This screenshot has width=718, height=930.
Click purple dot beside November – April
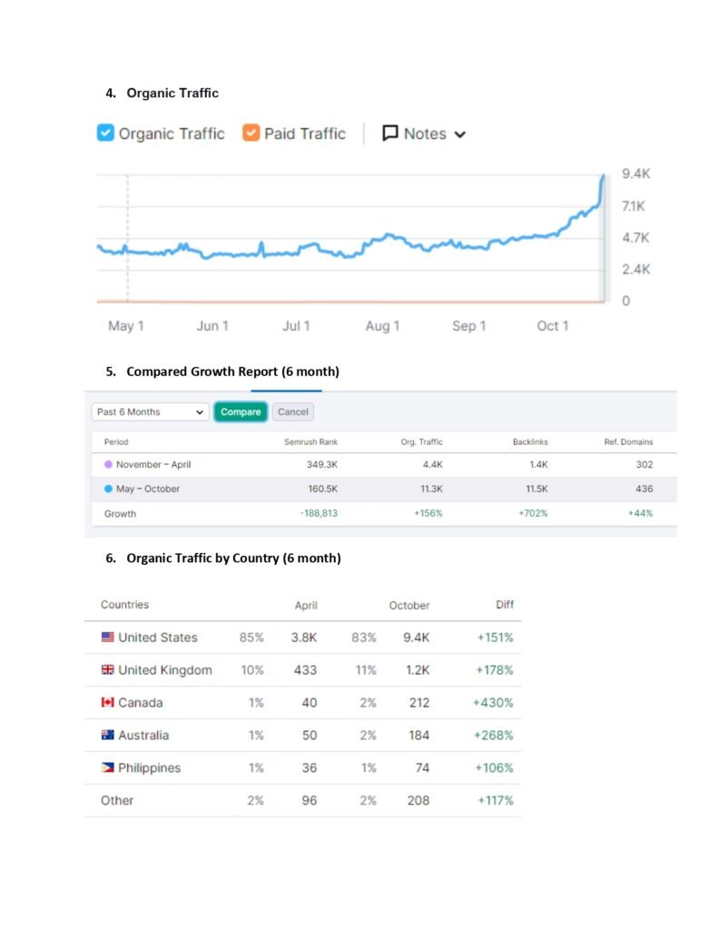pos(108,464)
